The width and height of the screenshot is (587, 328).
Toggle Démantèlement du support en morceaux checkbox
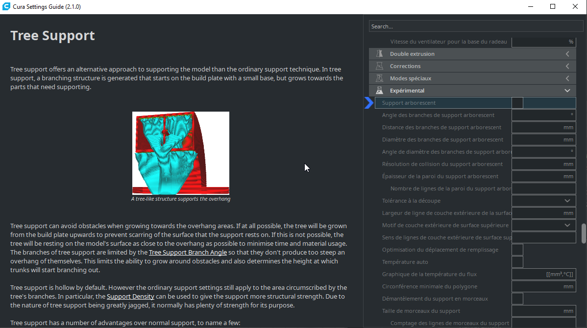[517, 299]
